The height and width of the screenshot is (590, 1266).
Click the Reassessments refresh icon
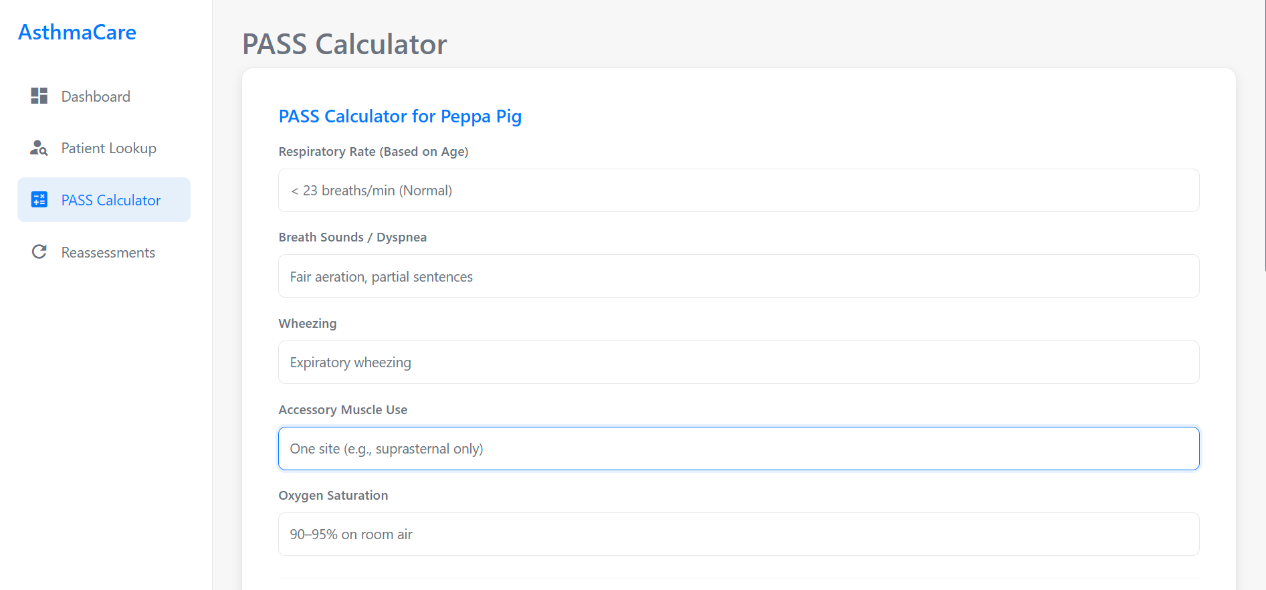[39, 252]
